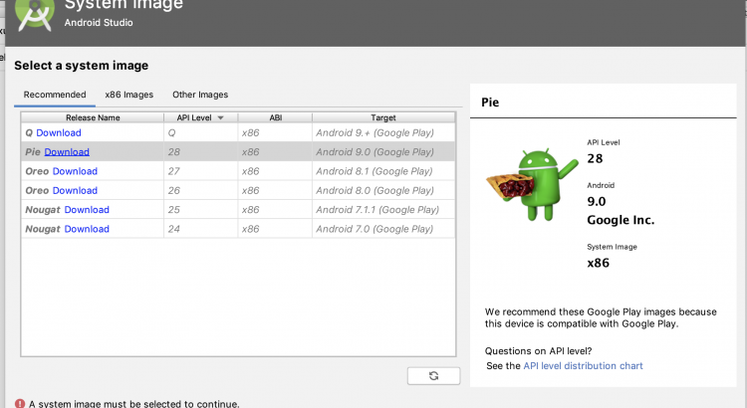747x408 pixels.
Task: Click the ABI column header
Action: 275,117
